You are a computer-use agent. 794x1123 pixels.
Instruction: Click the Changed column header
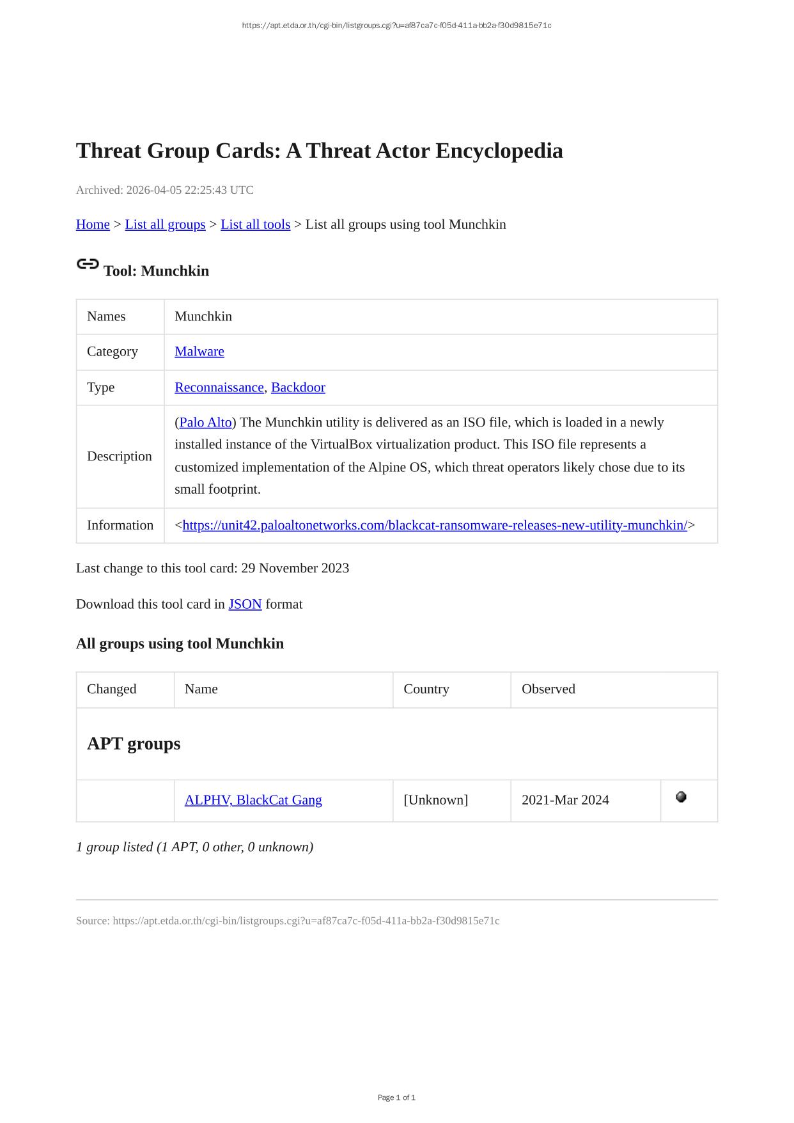(x=112, y=689)
